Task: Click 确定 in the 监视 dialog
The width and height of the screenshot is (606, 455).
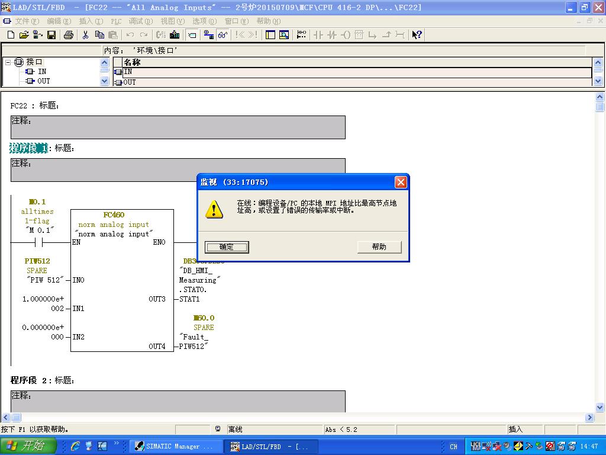Action: 227,247
